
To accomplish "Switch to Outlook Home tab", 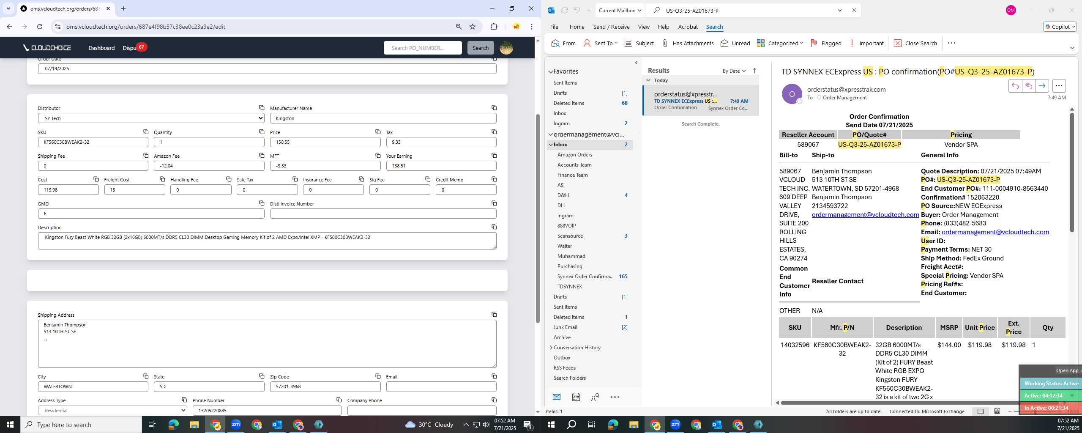I will click(577, 27).
